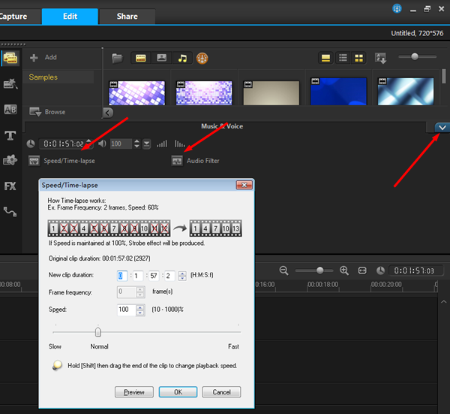Select the Title (T) tool in sidebar

(10, 135)
